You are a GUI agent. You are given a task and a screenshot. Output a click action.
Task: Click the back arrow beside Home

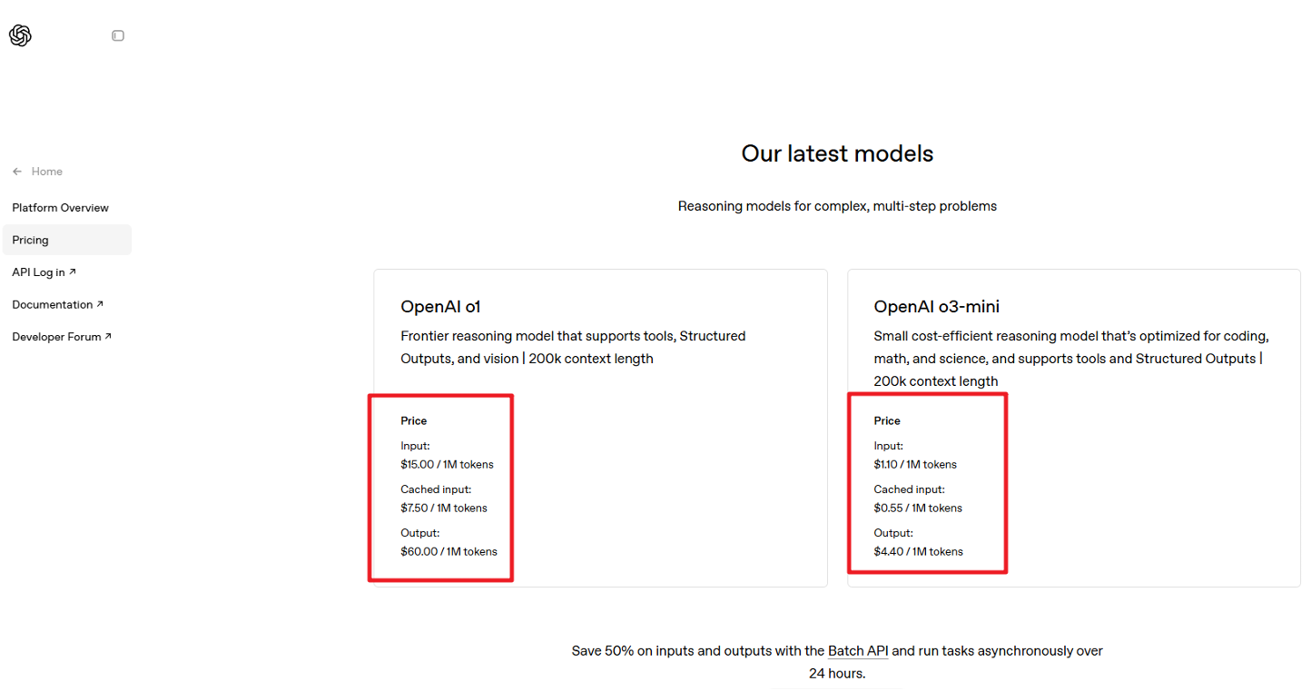tap(17, 172)
